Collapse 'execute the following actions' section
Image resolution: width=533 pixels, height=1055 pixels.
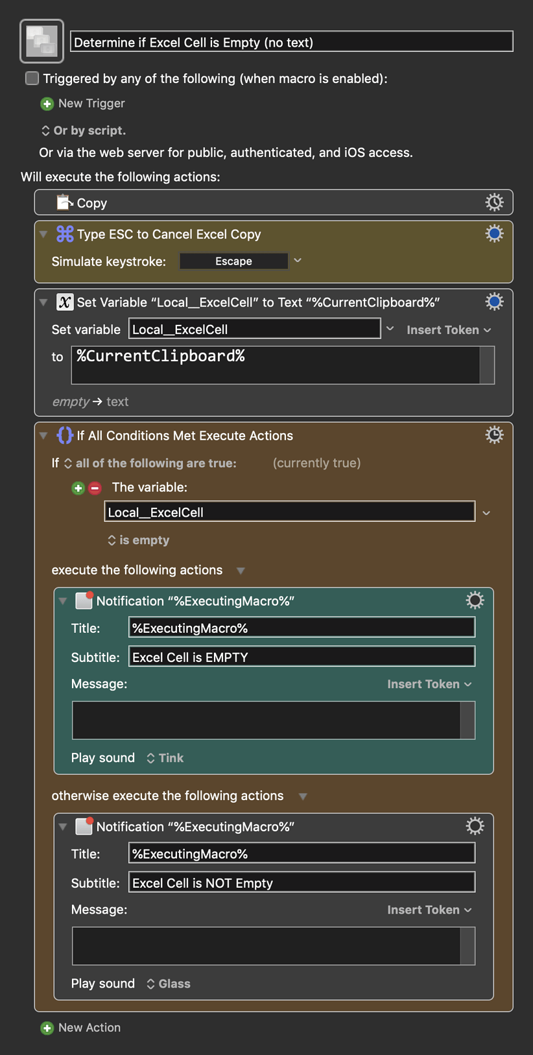coord(241,571)
